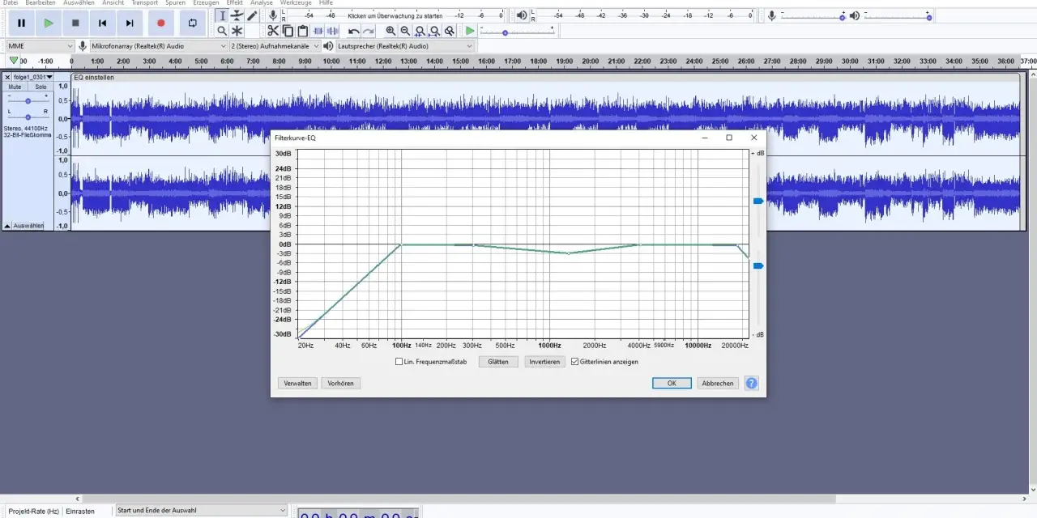Open the Effekt menu
1037x518 pixels.
(x=234, y=3)
